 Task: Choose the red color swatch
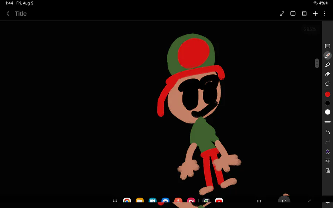coord(327,94)
